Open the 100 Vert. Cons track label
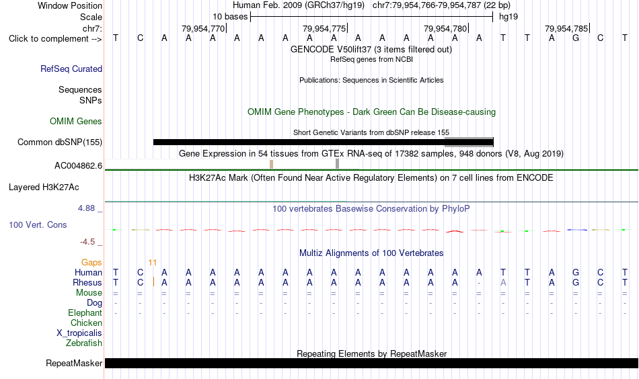 pyautogui.click(x=38, y=224)
